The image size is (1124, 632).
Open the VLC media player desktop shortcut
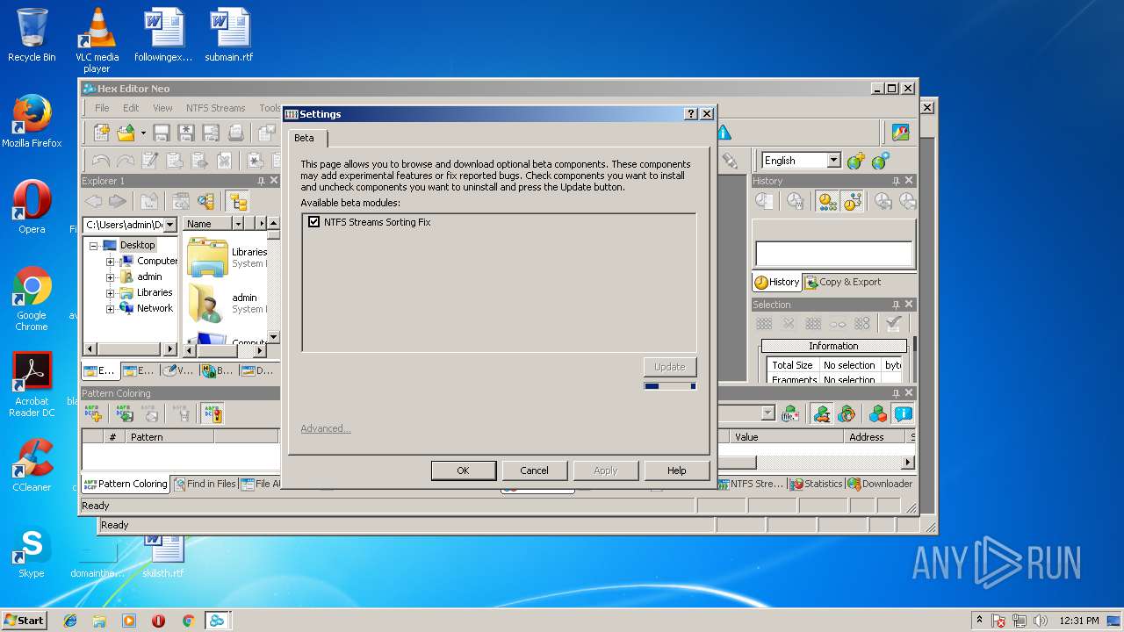click(x=97, y=40)
